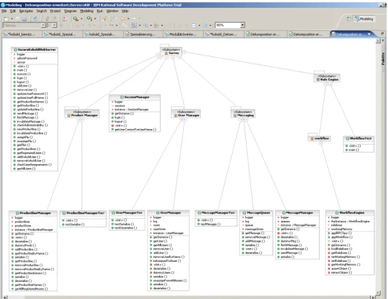The width and height of the screenshot is (388, 299).
Task: Select the SessionManager class header
Action: coord(134,97)
